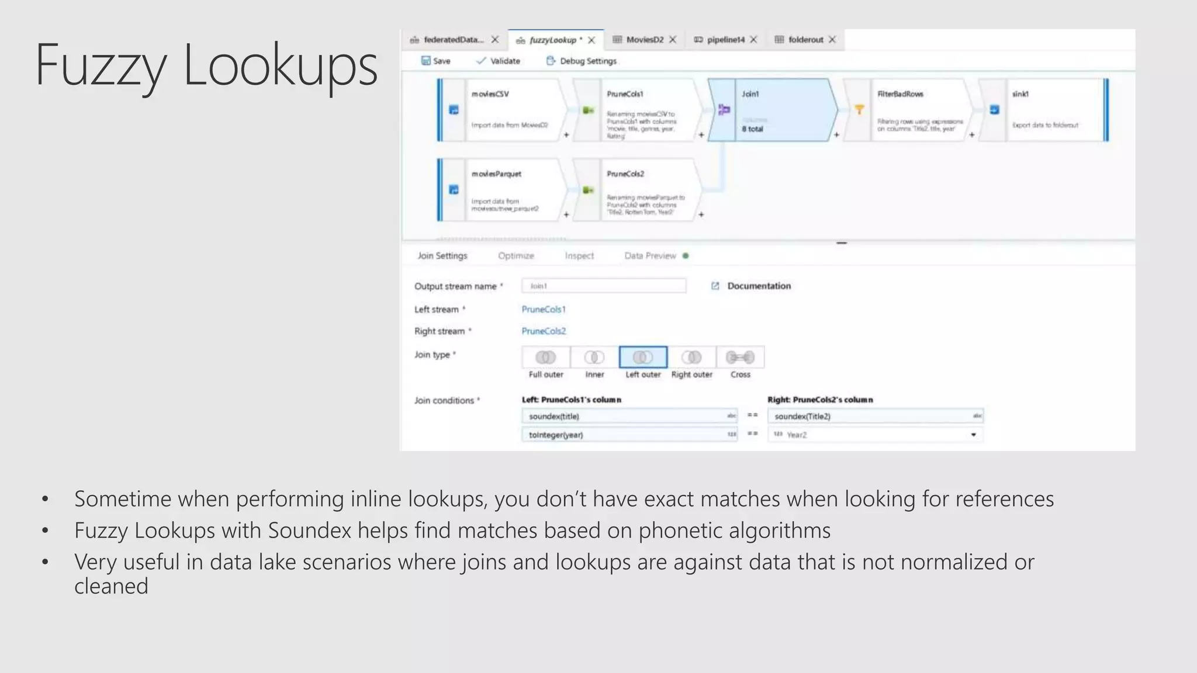Click the FilterBadRows funnel icon
Screen dimensions: 1197x673
[x=859, y=110]
